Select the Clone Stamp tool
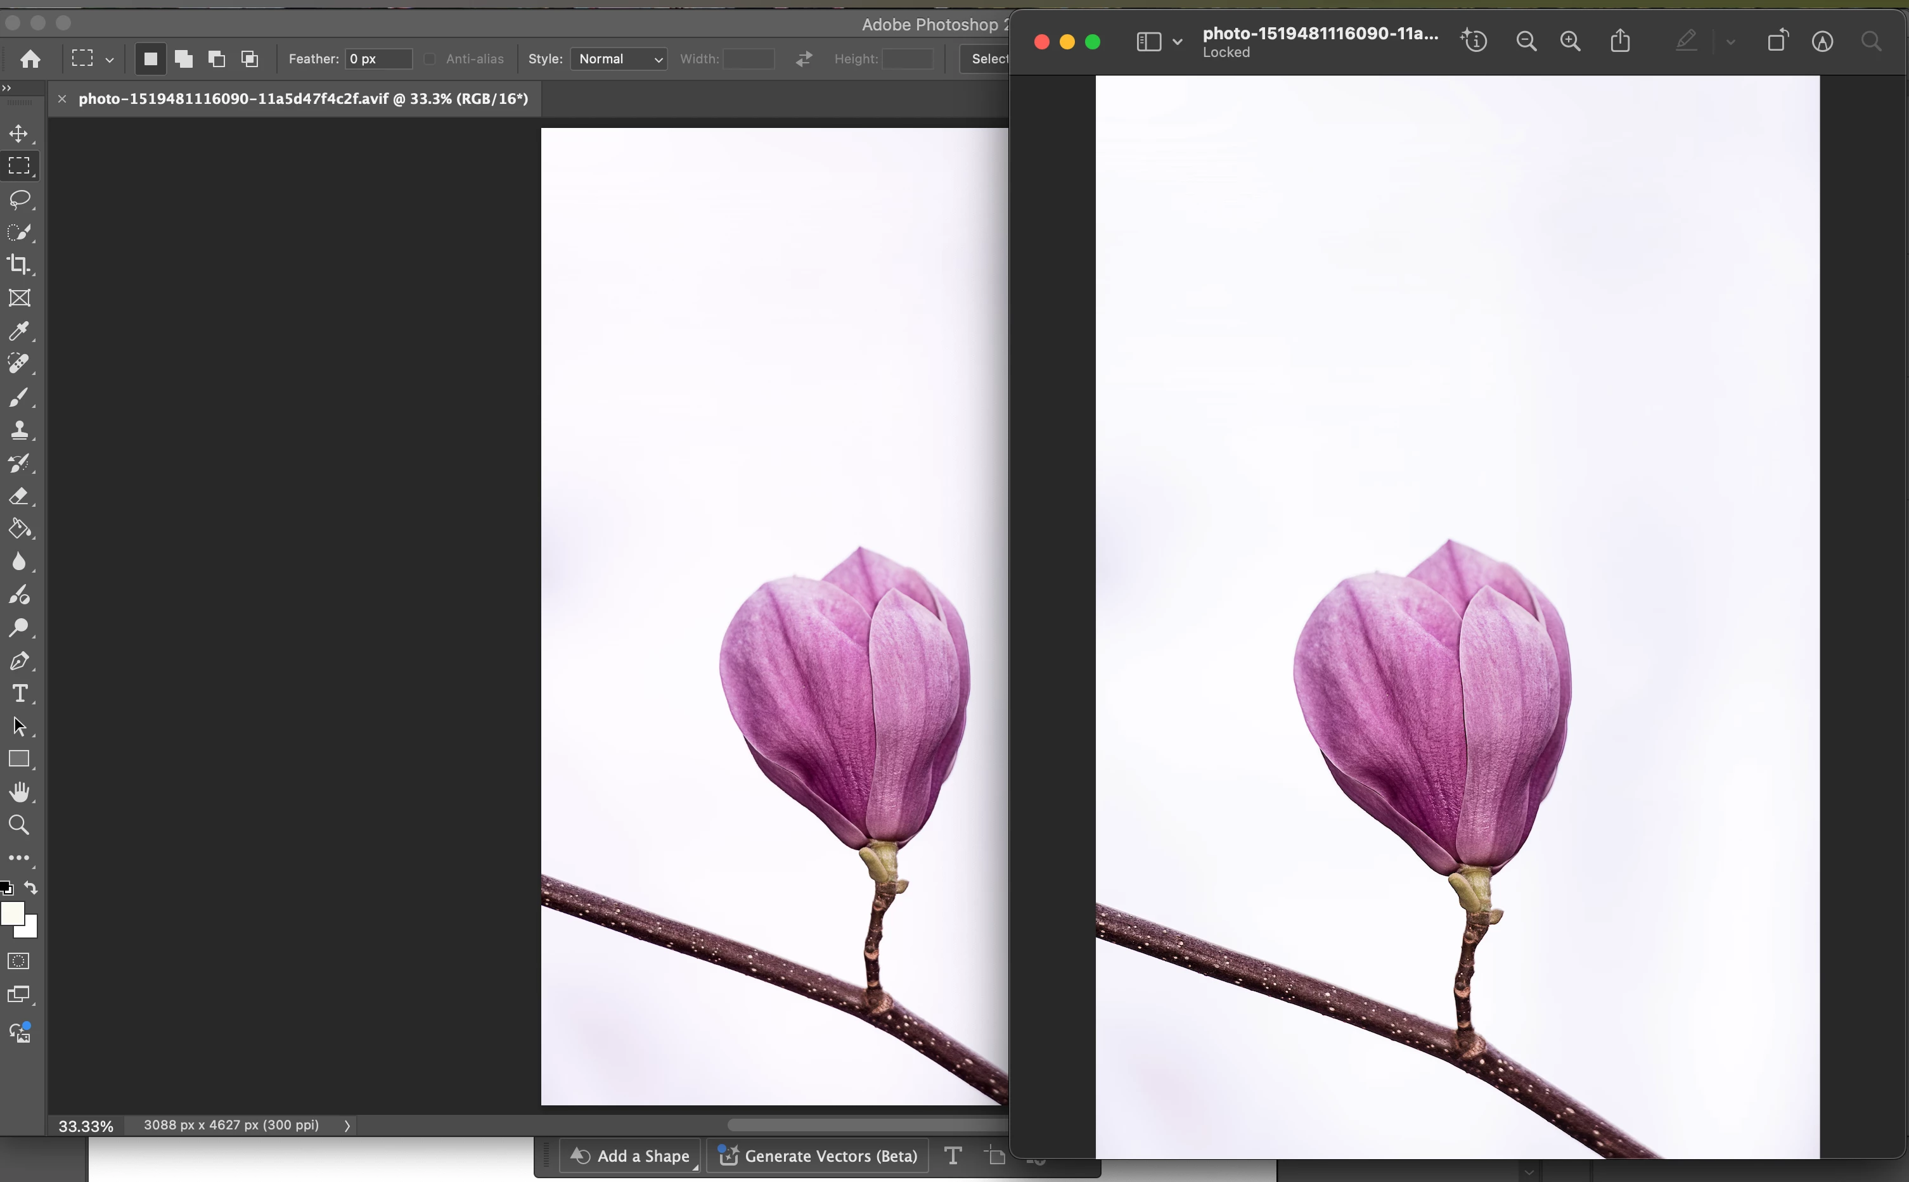 pos(20,430)
